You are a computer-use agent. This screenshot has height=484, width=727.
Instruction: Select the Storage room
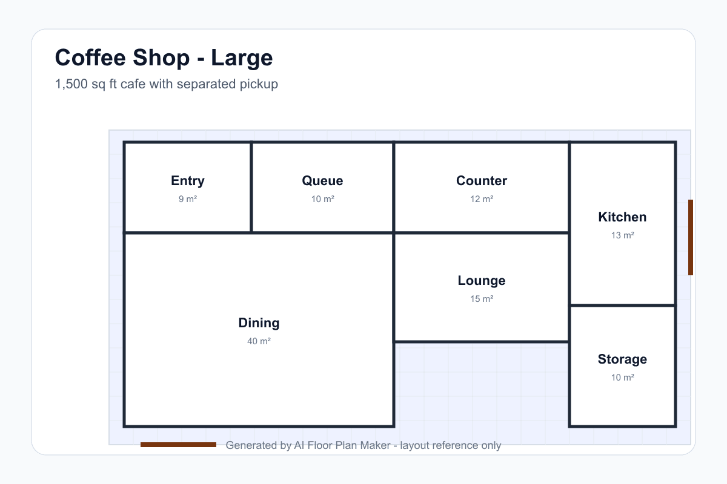click(x=623, y=366)
